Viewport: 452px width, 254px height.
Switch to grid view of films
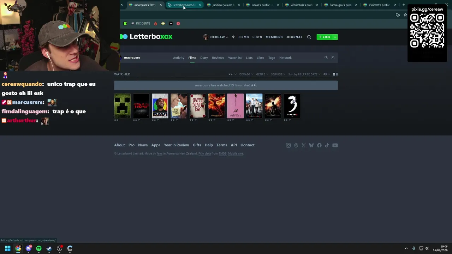334,74
